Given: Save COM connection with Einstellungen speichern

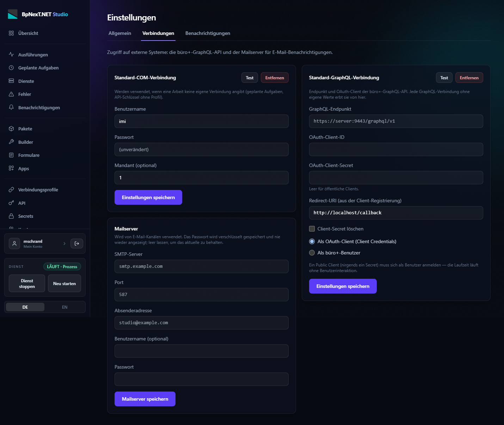Looking at the screenshot, I should (x=148, y=197).
